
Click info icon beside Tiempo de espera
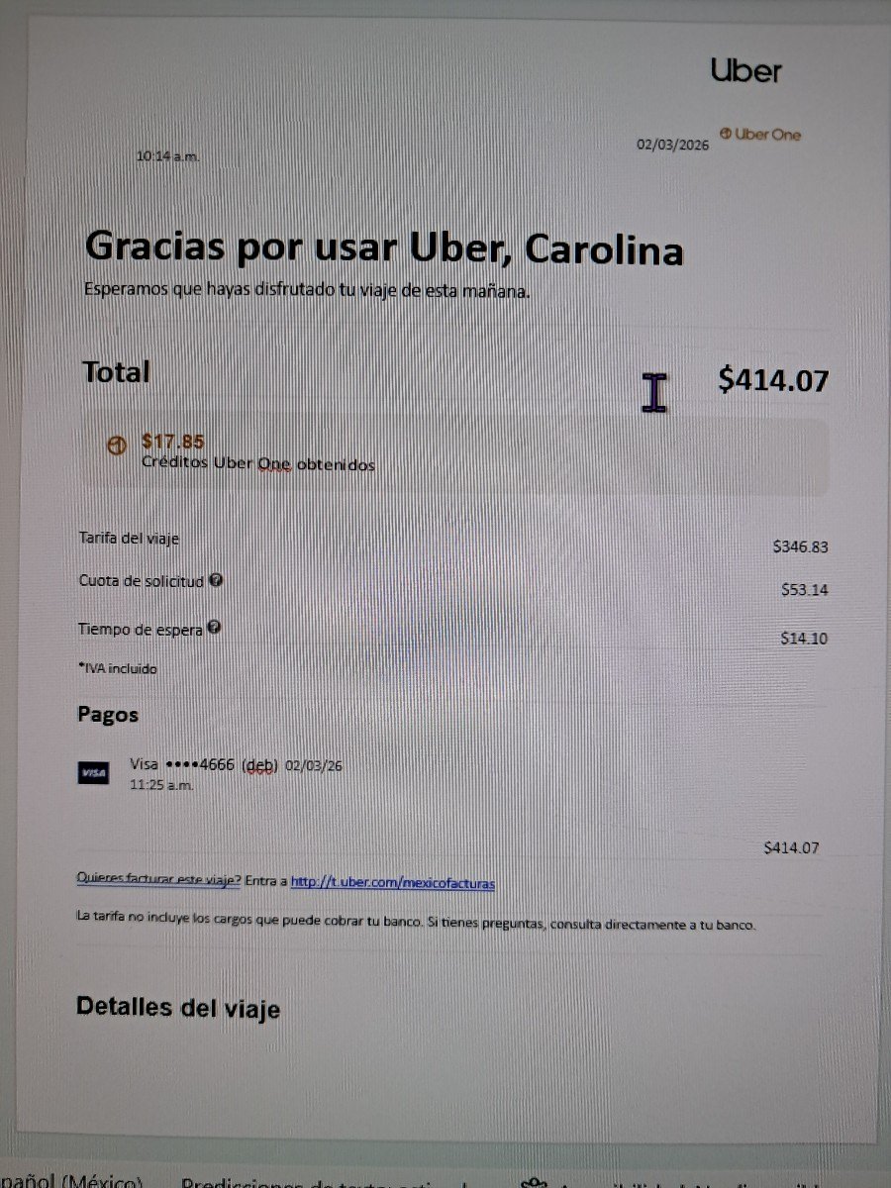click(214, 628)
